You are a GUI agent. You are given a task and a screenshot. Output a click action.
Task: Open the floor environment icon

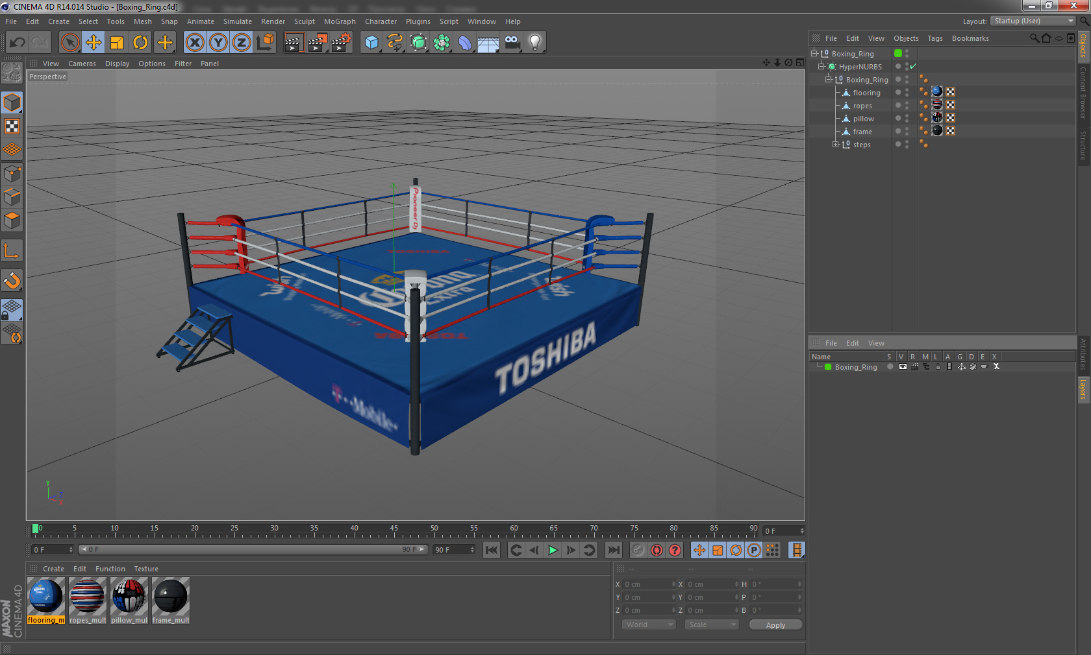[488, 43]
